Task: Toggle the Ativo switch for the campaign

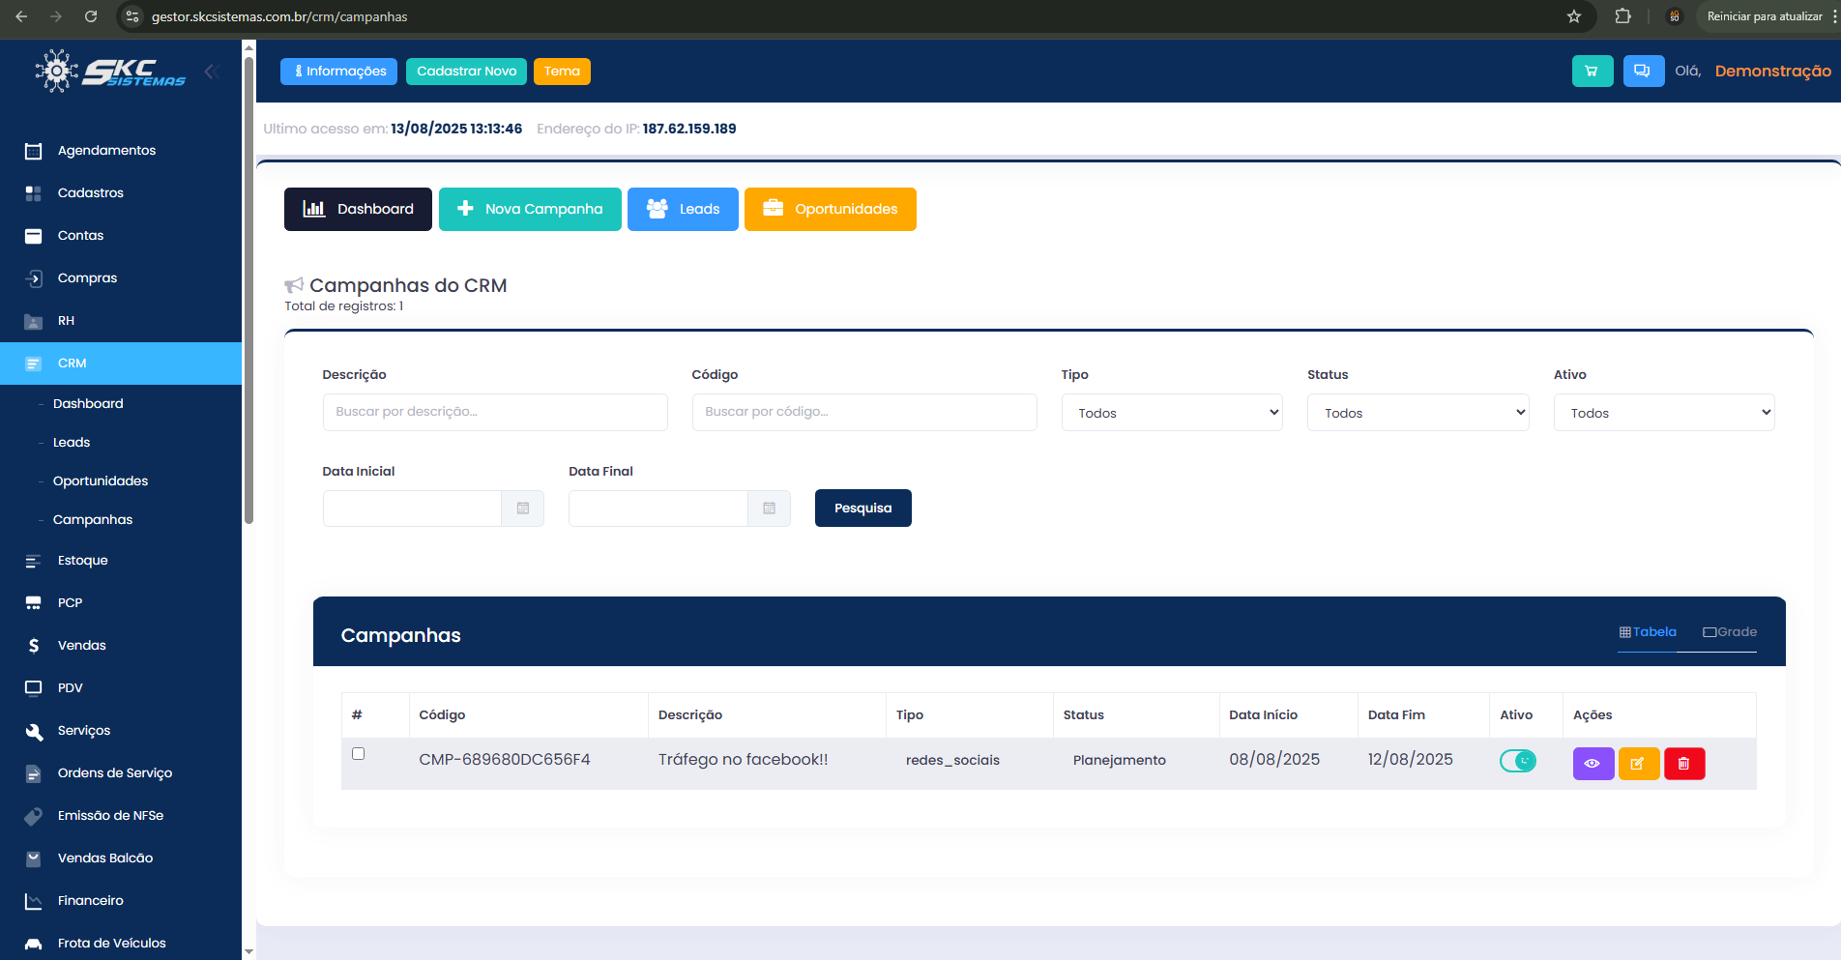Action: click(x=1517, y=762)
